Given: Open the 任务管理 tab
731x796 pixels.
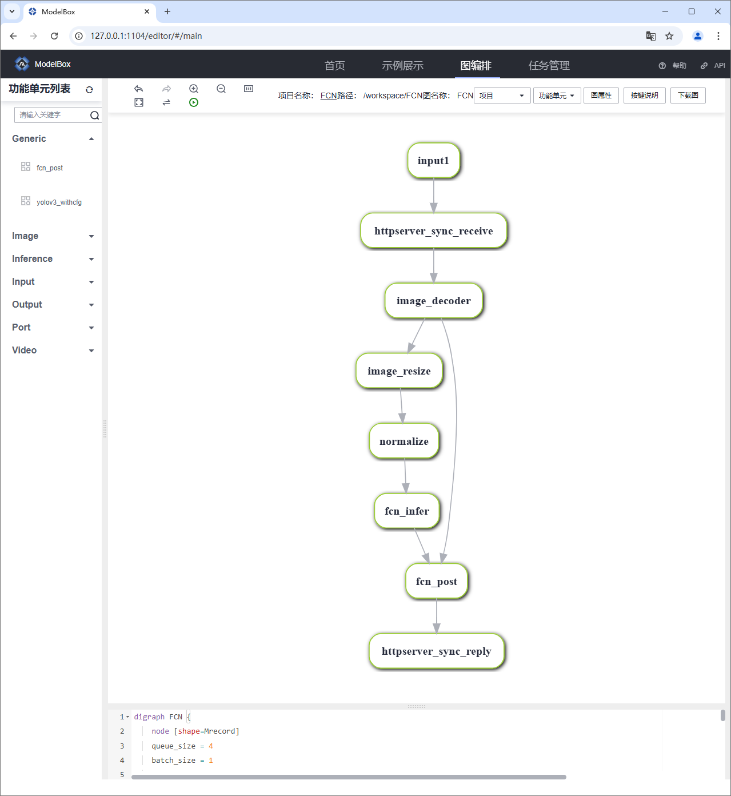Looking at the screenshot, I should click(x=549, y=66).
